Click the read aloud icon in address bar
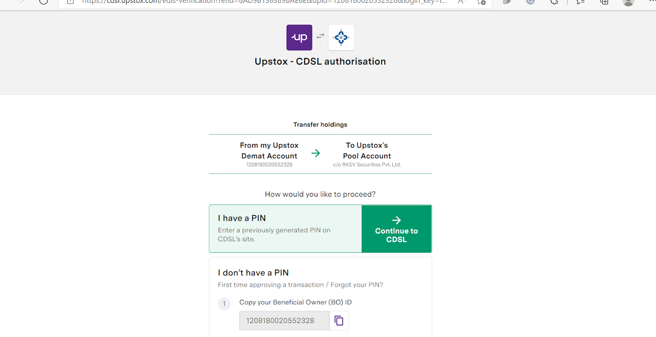656x337 pixels. [461, 2]
